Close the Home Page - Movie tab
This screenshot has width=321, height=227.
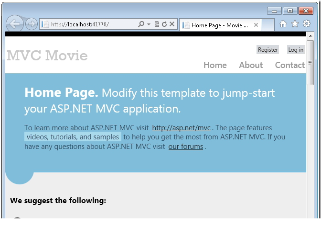256,25
